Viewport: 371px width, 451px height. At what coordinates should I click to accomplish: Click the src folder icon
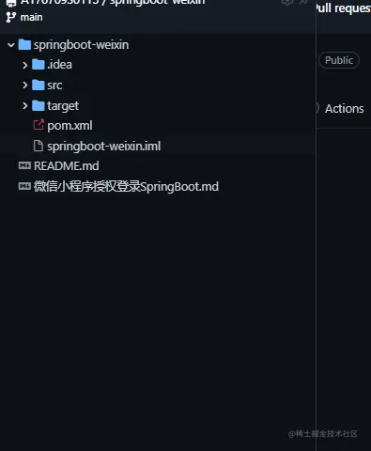[x=39, y=85]
